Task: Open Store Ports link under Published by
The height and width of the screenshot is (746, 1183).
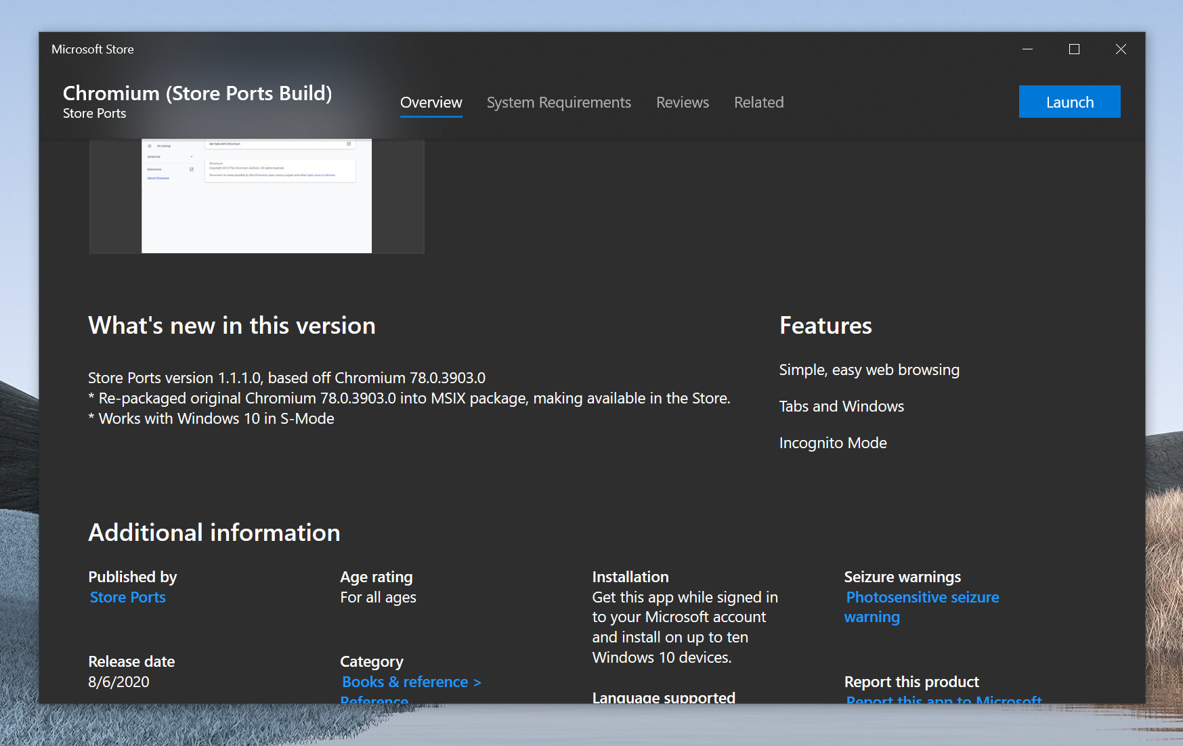Action: pos(128,597)
